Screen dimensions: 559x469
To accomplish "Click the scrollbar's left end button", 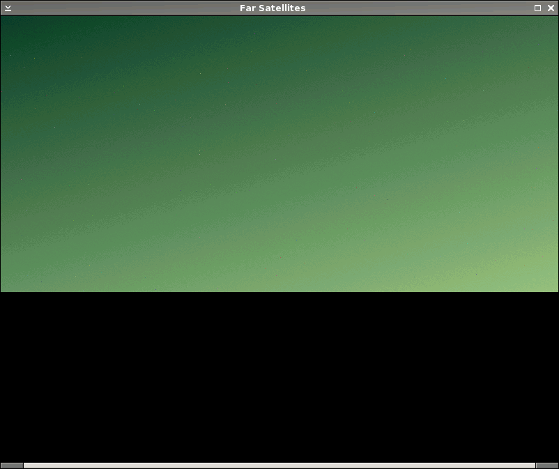I will [12, 466].
